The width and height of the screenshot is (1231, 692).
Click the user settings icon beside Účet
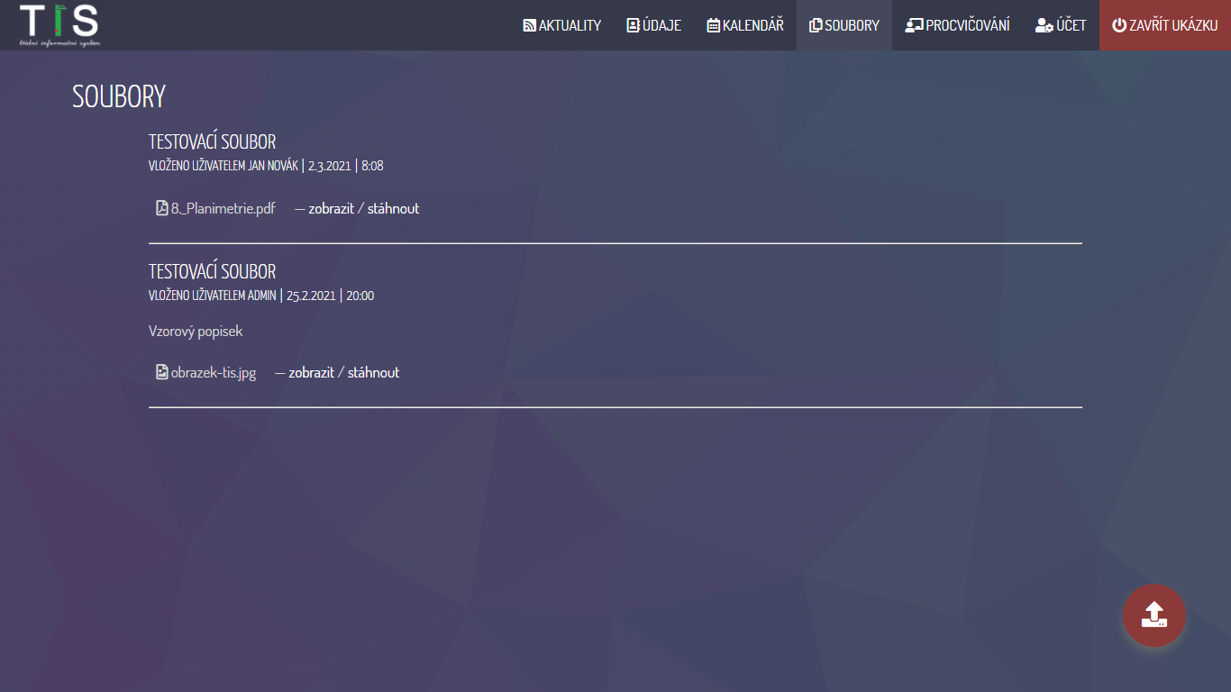(x=1044, y=25)
